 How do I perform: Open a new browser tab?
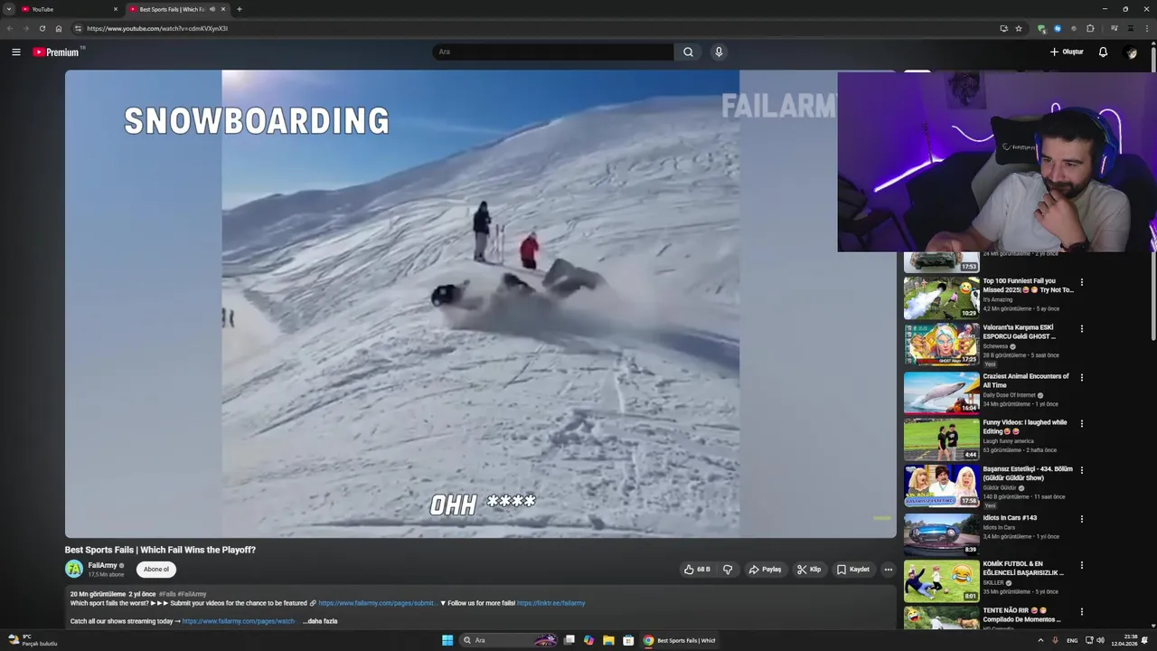coord(239,9)
